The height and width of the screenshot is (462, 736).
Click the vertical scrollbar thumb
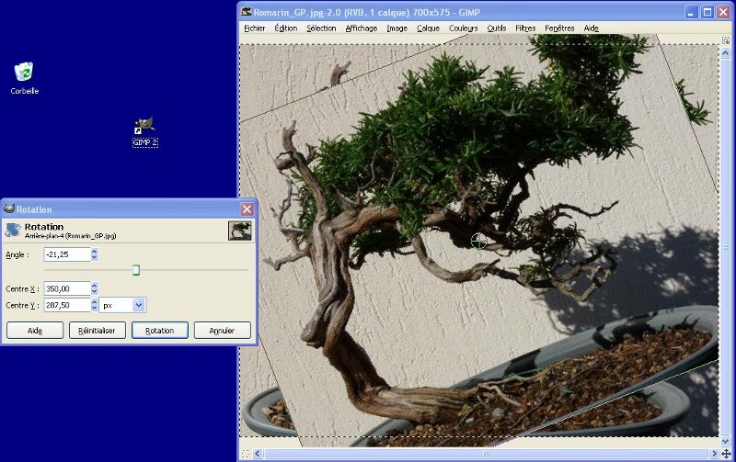726,247
